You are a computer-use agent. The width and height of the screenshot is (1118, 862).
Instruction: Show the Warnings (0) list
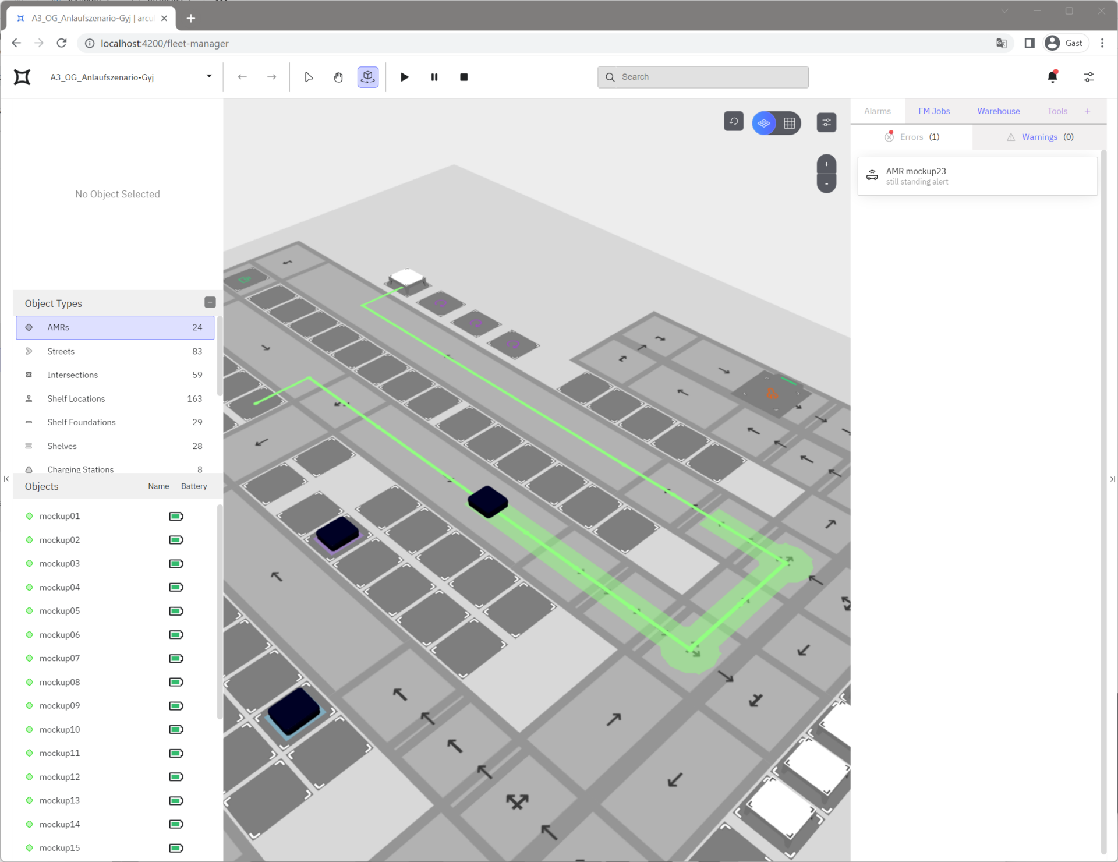1040,137
